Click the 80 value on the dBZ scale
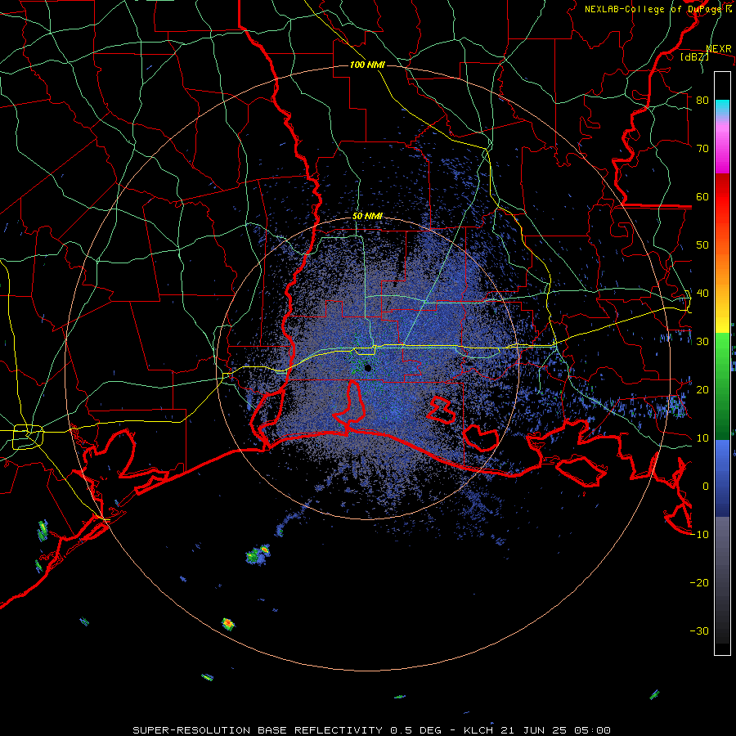 point(702,100)
